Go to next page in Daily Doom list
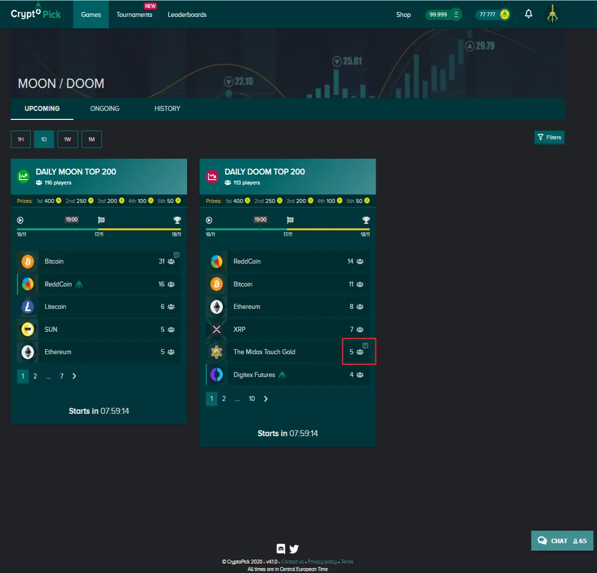The image size is (597, 573). pos(266,398)
